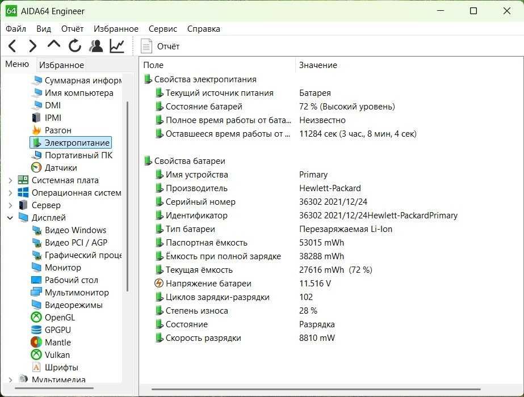Click the Forward navigation arrow
524x397 pixels.
click(33, 46)
